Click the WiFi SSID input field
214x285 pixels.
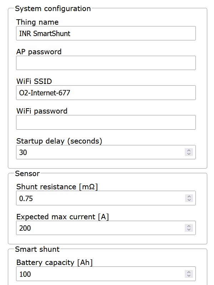(106, 93)
